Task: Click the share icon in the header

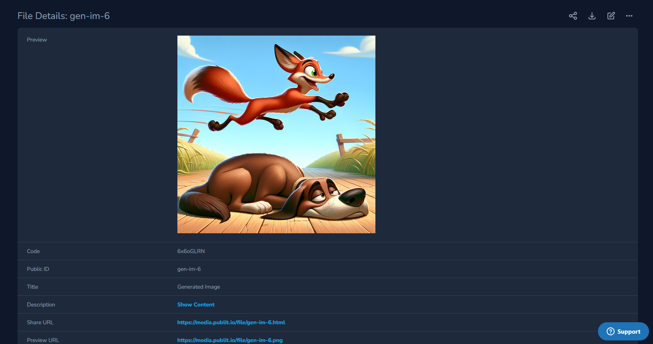Action: coord(573,16)
